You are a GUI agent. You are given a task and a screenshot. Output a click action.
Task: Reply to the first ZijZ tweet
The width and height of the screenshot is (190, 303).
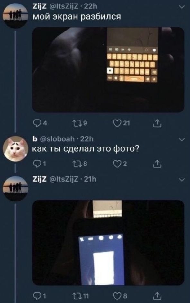point(40,123)
